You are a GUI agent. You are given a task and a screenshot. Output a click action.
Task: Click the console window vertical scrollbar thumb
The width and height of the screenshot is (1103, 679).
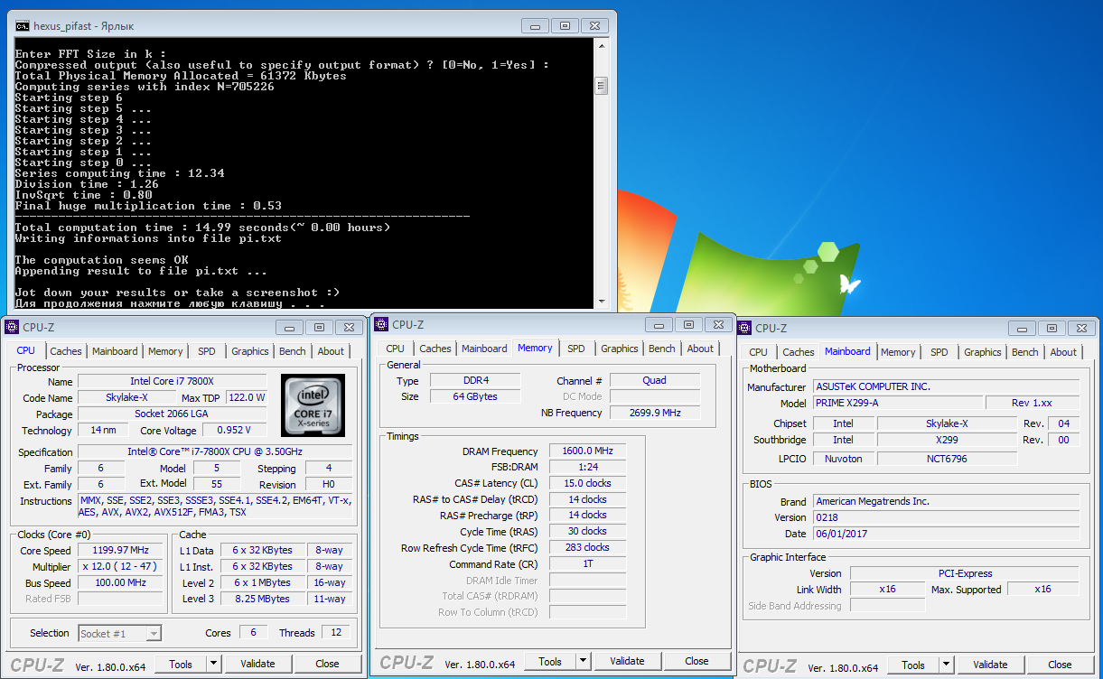[601, 86]
